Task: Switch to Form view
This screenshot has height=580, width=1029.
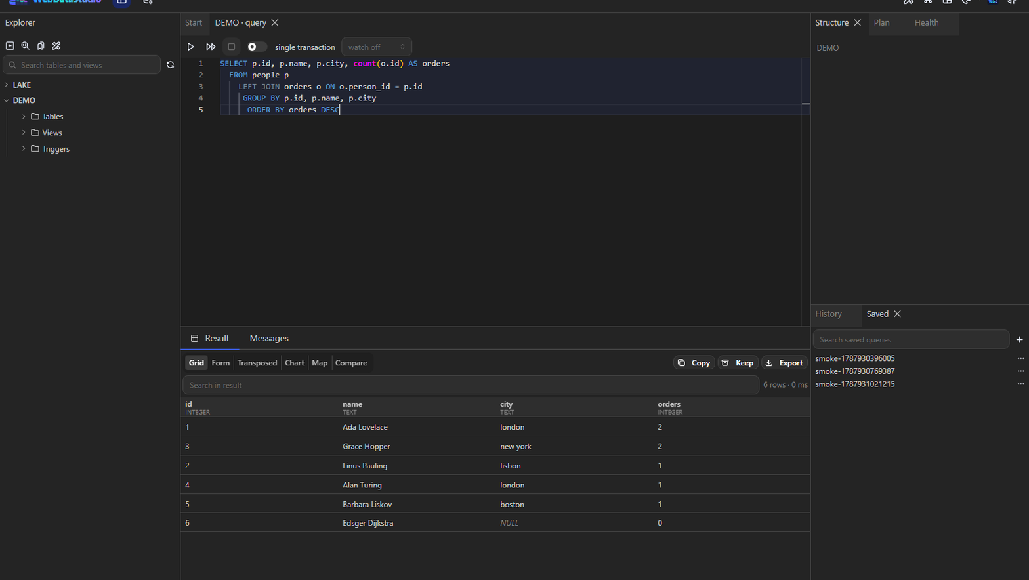Action: (x=220, y=363)
